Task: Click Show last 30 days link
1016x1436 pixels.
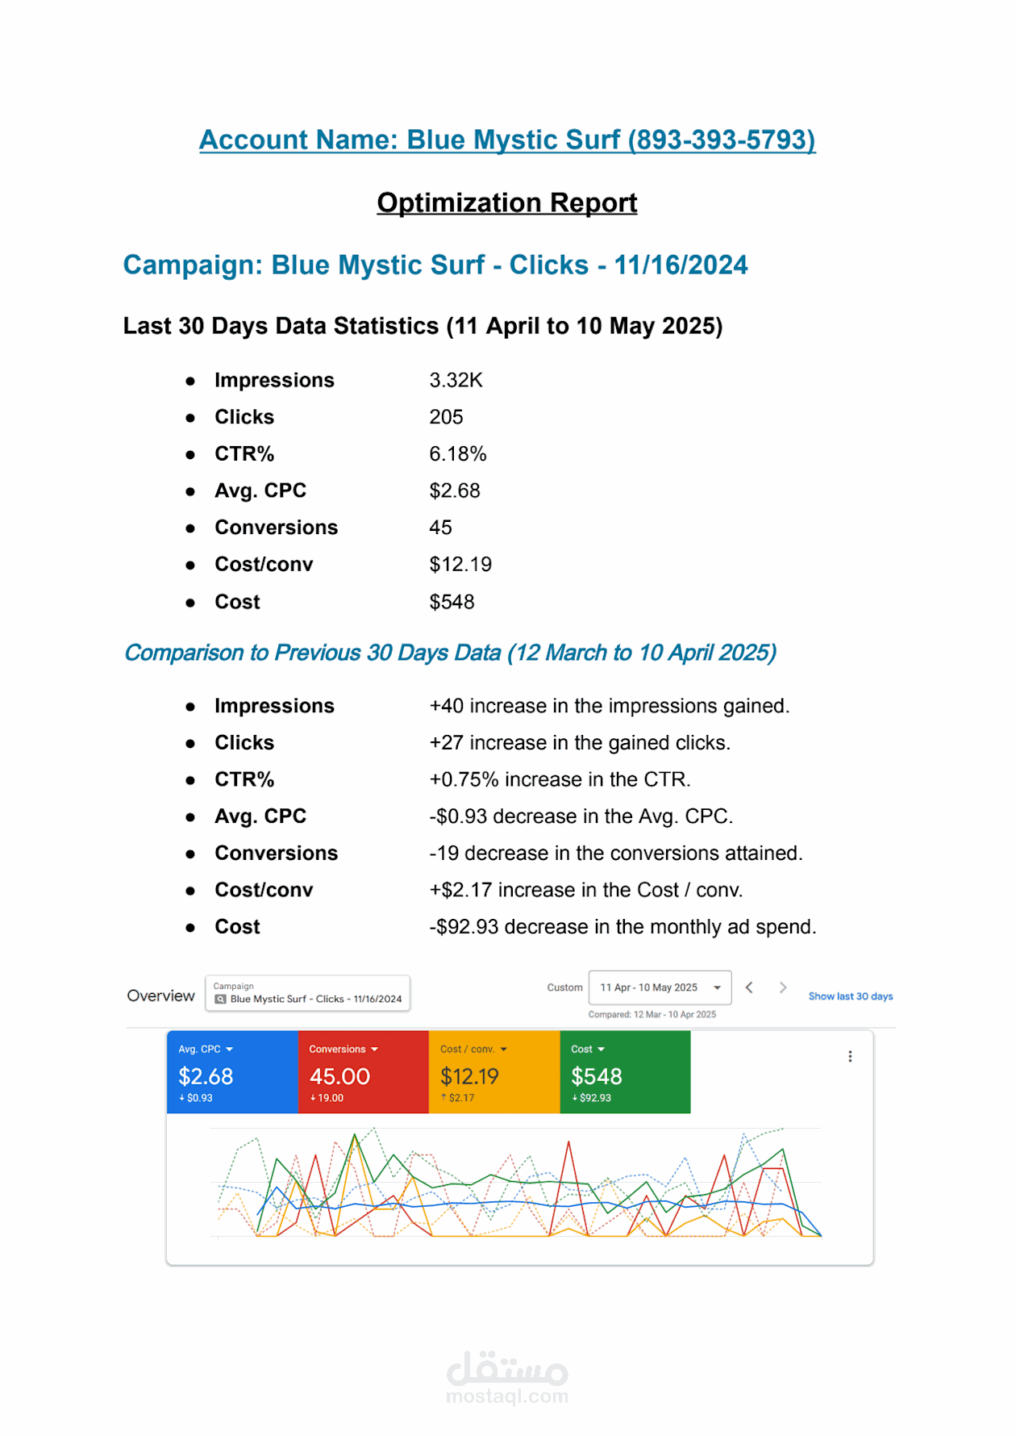Action: (x=851, y=996)
